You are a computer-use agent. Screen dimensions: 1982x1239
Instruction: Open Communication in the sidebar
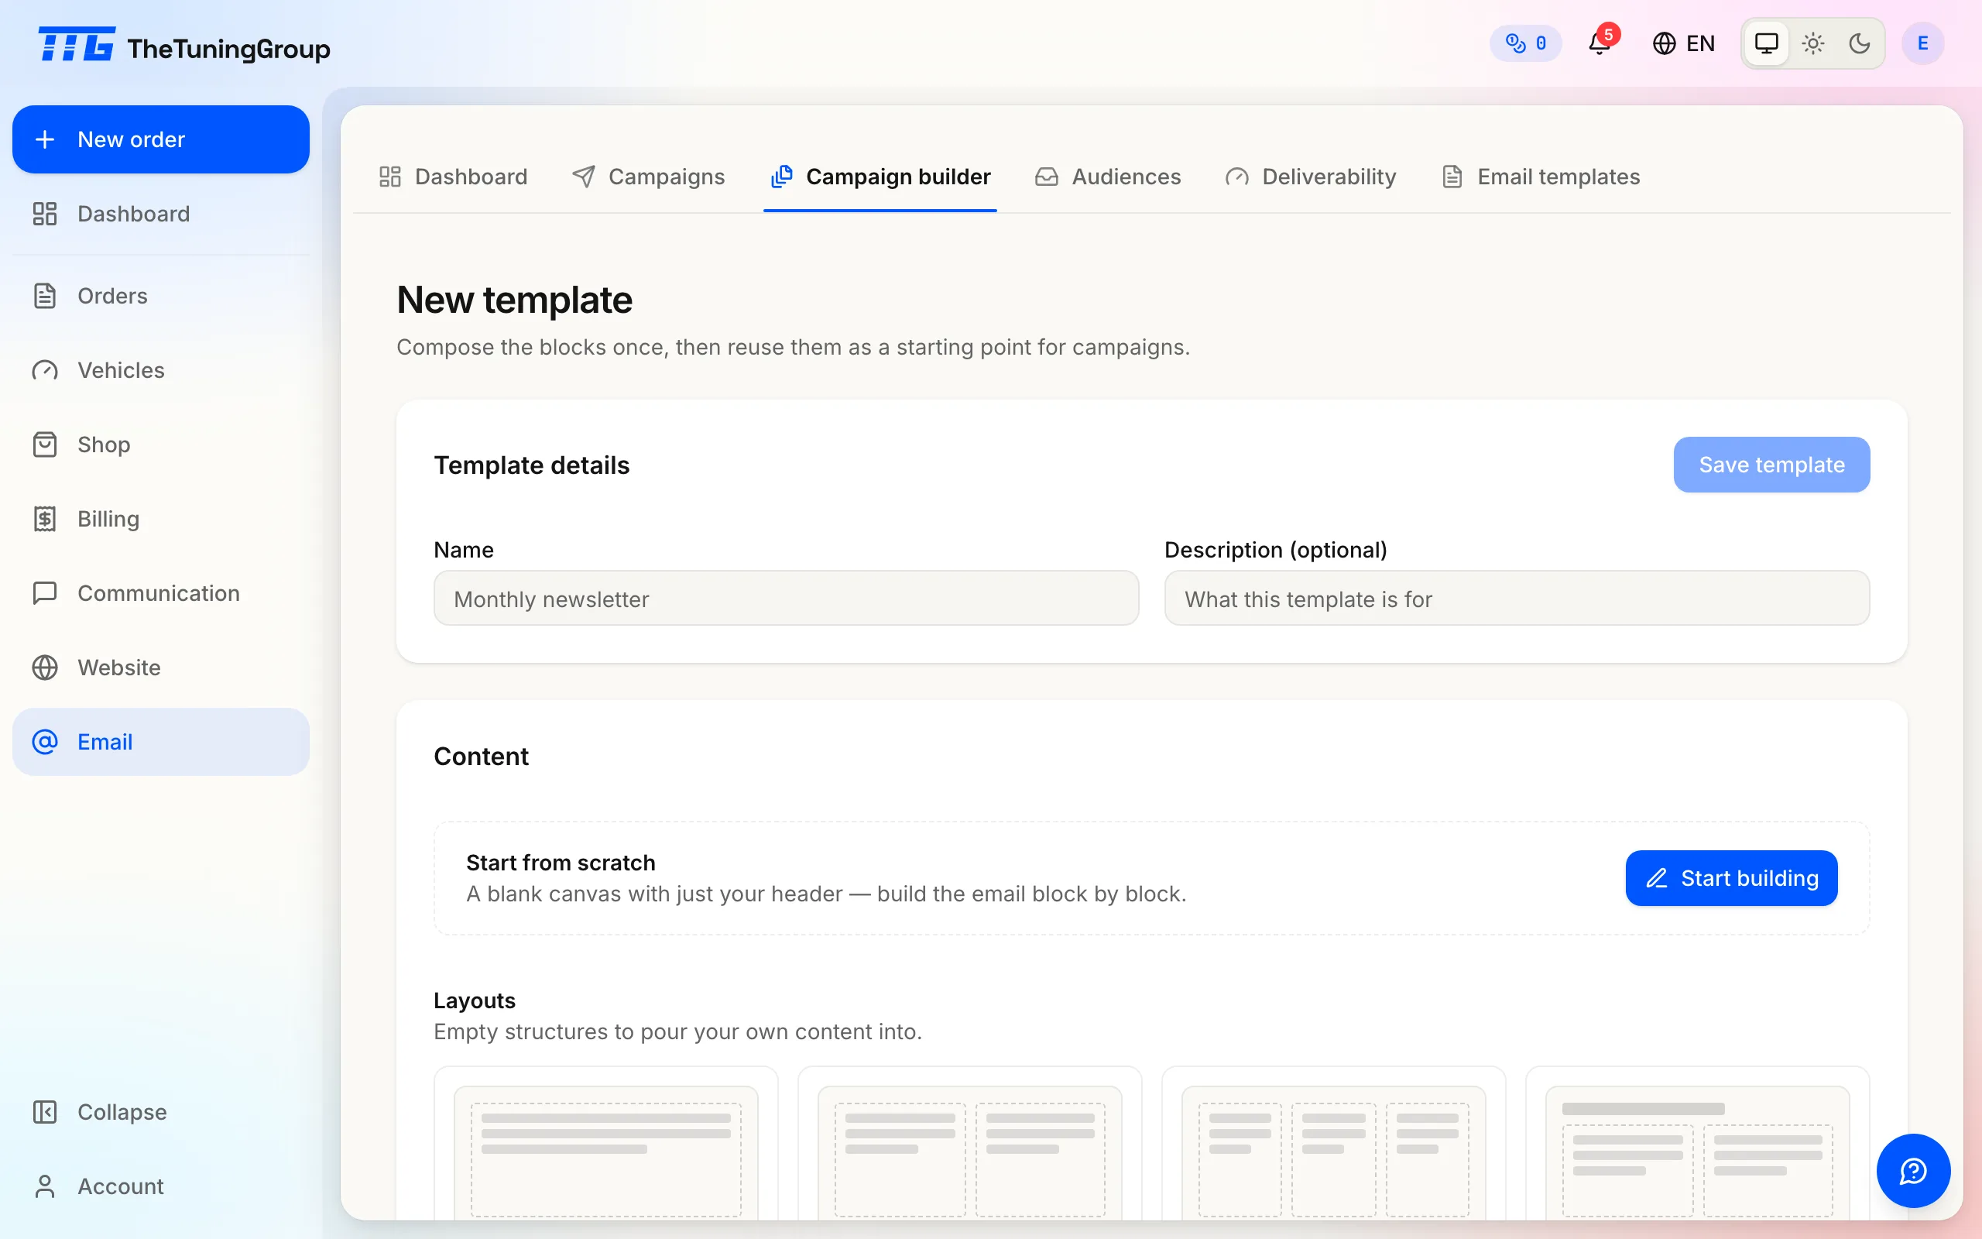pyautogui.click(x=160, y=593)
